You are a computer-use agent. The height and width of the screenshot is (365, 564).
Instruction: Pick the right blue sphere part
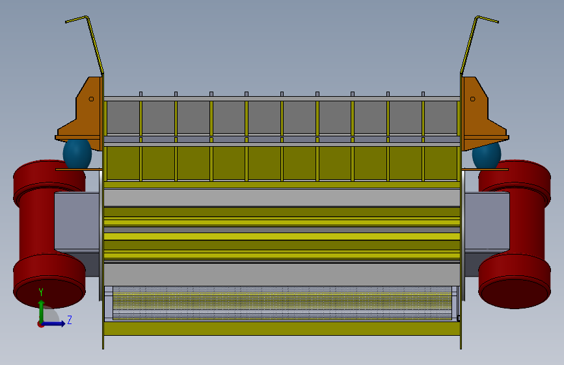click(487, 155)
